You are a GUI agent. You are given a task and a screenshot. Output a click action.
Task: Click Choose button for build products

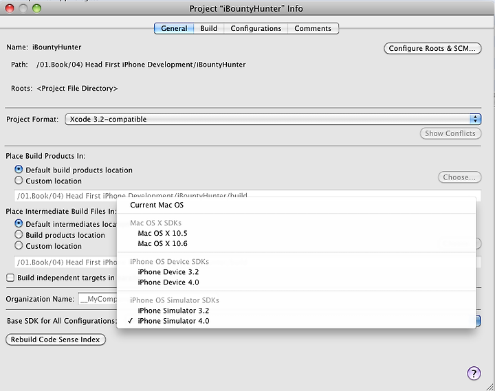[459, 177]
